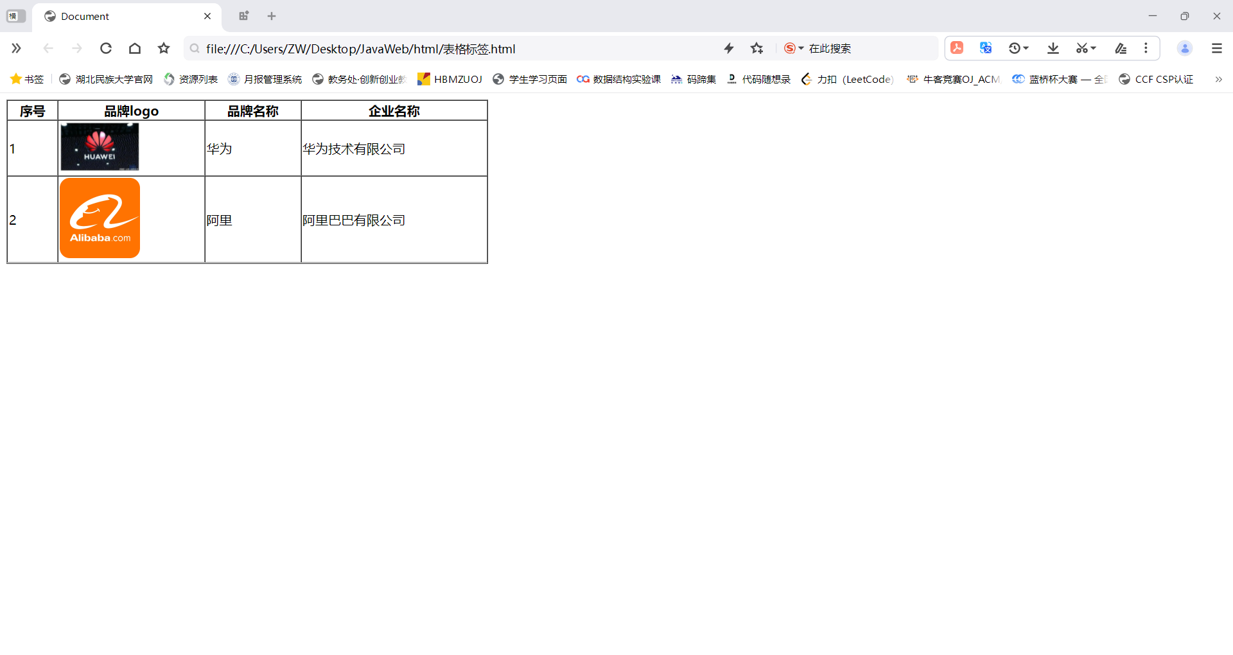Screen dimensions: 1233x655
Task: Show hidden bookmarks overflow chevron
Action: [x=1218, y=79]
